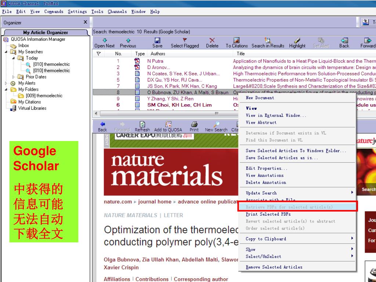The width and height of the screenshot is (376, 282).
Task: Open Update Search submenu arrow
Action: 352,192
